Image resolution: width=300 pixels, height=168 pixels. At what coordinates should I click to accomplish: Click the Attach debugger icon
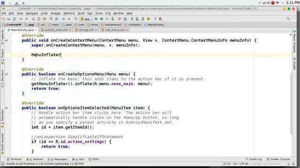click(113, 19)
